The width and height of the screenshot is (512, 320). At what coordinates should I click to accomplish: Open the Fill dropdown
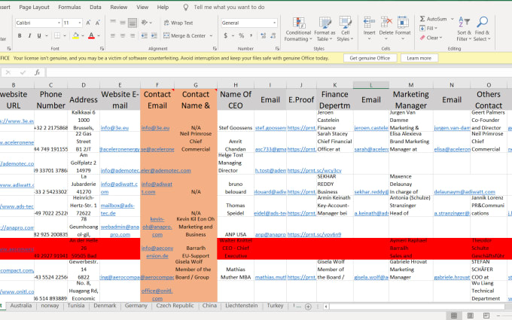coord(428,29)
